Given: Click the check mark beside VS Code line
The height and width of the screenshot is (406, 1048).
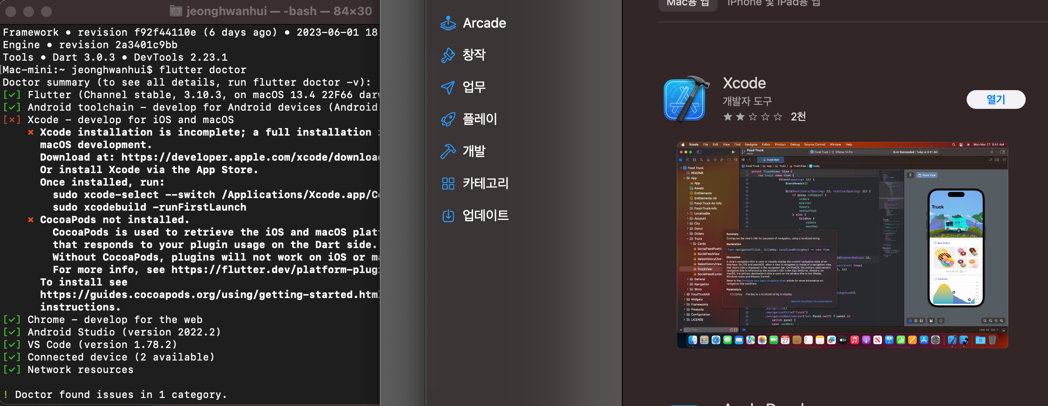Looking at the screenshot, I should tap(12, 345).
